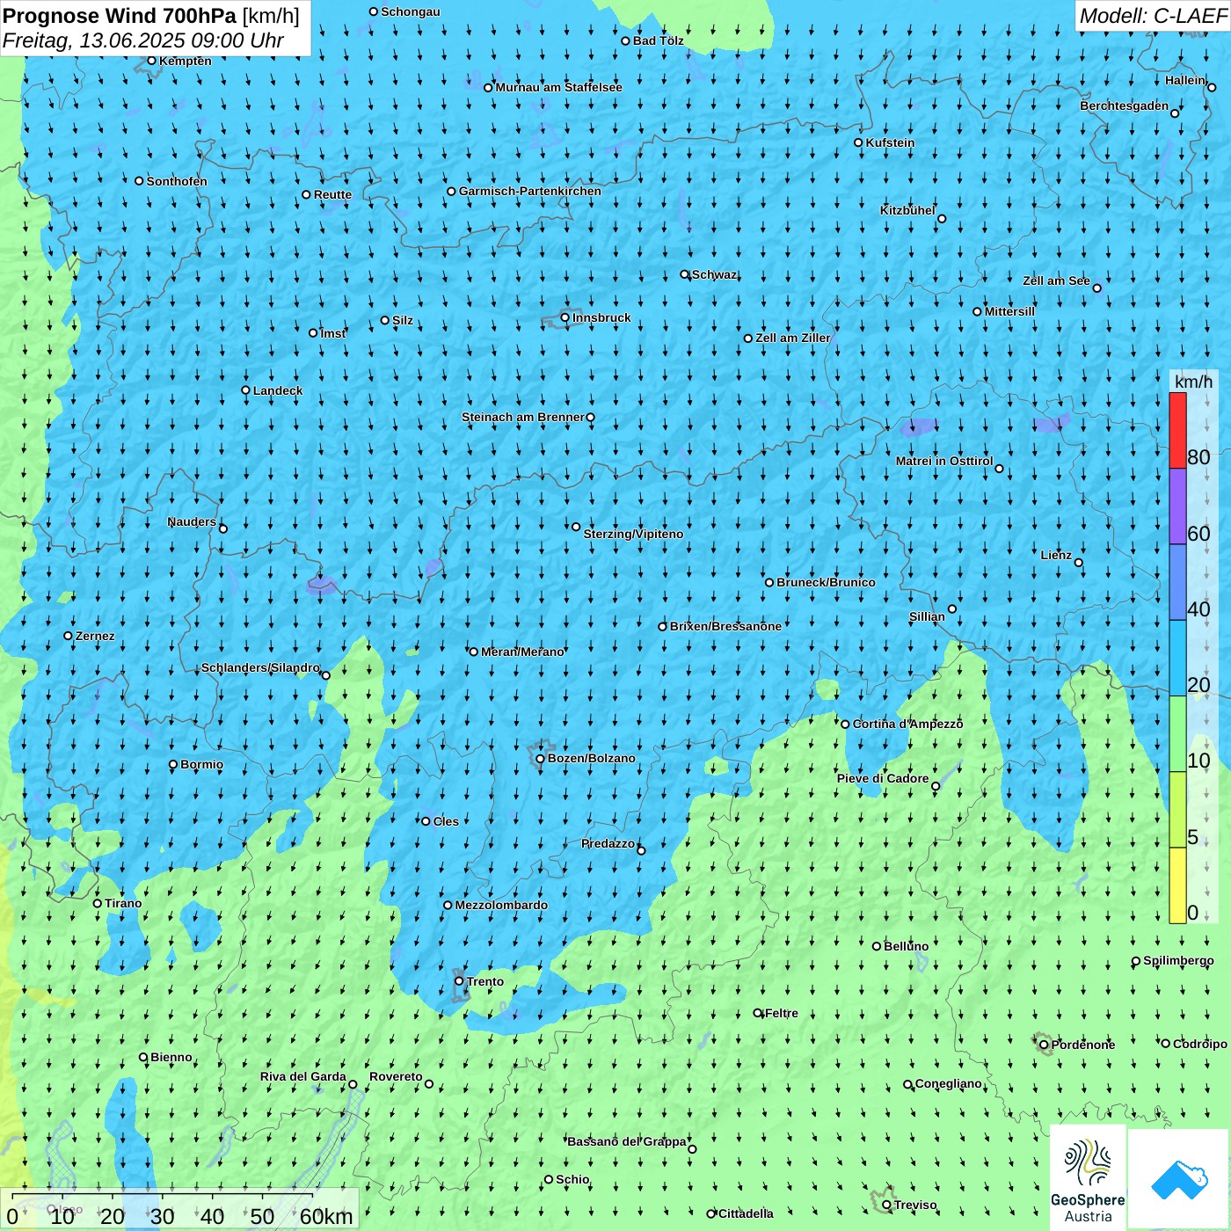Click the 'Nauders' label
The height and width of the screenshot is (1231, 1231).
(x=192, y=521)
